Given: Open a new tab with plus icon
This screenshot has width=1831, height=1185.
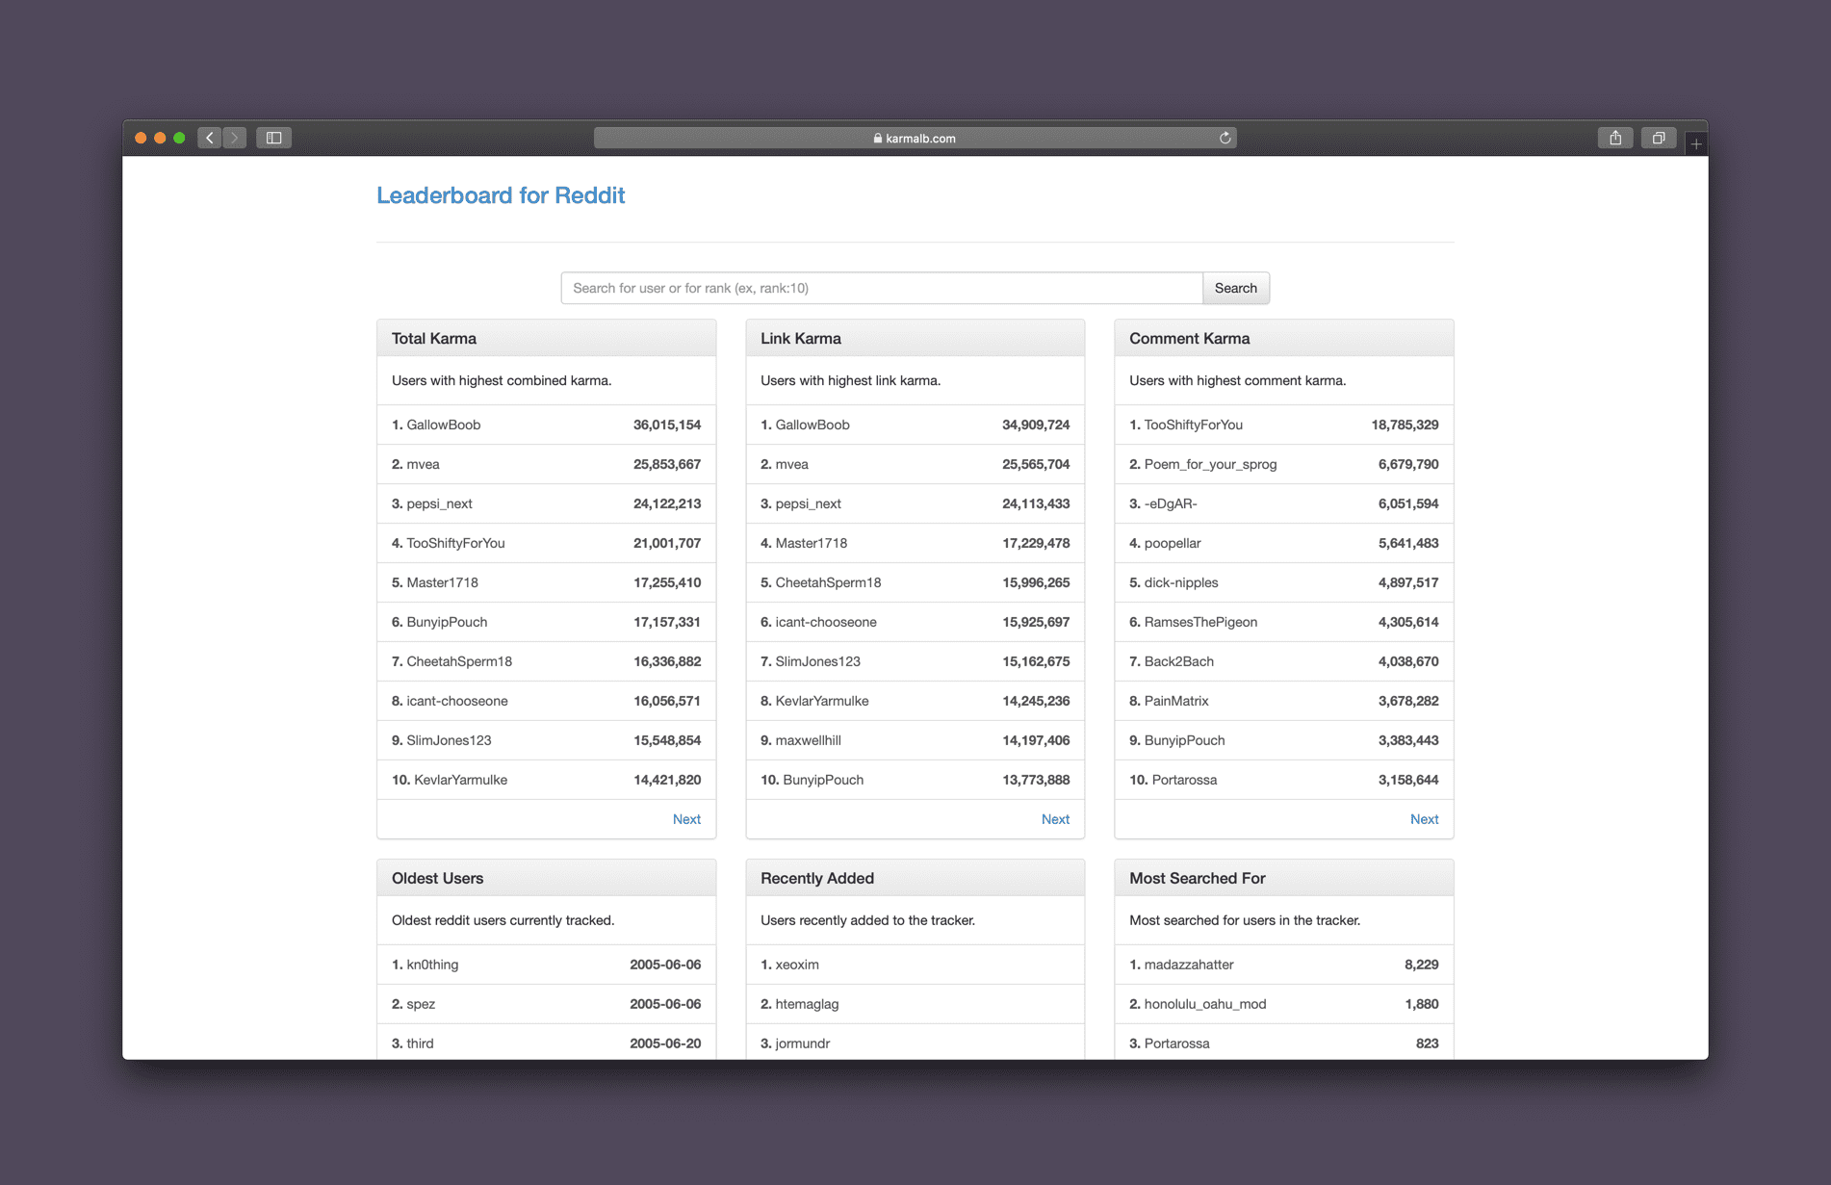Looking at the screenshot, I should click(x=1696, y=143).
